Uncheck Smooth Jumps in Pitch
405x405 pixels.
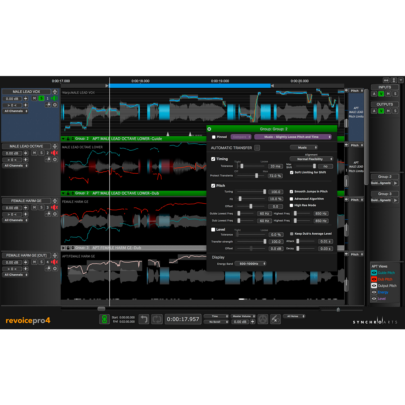(x=291, y=191)
